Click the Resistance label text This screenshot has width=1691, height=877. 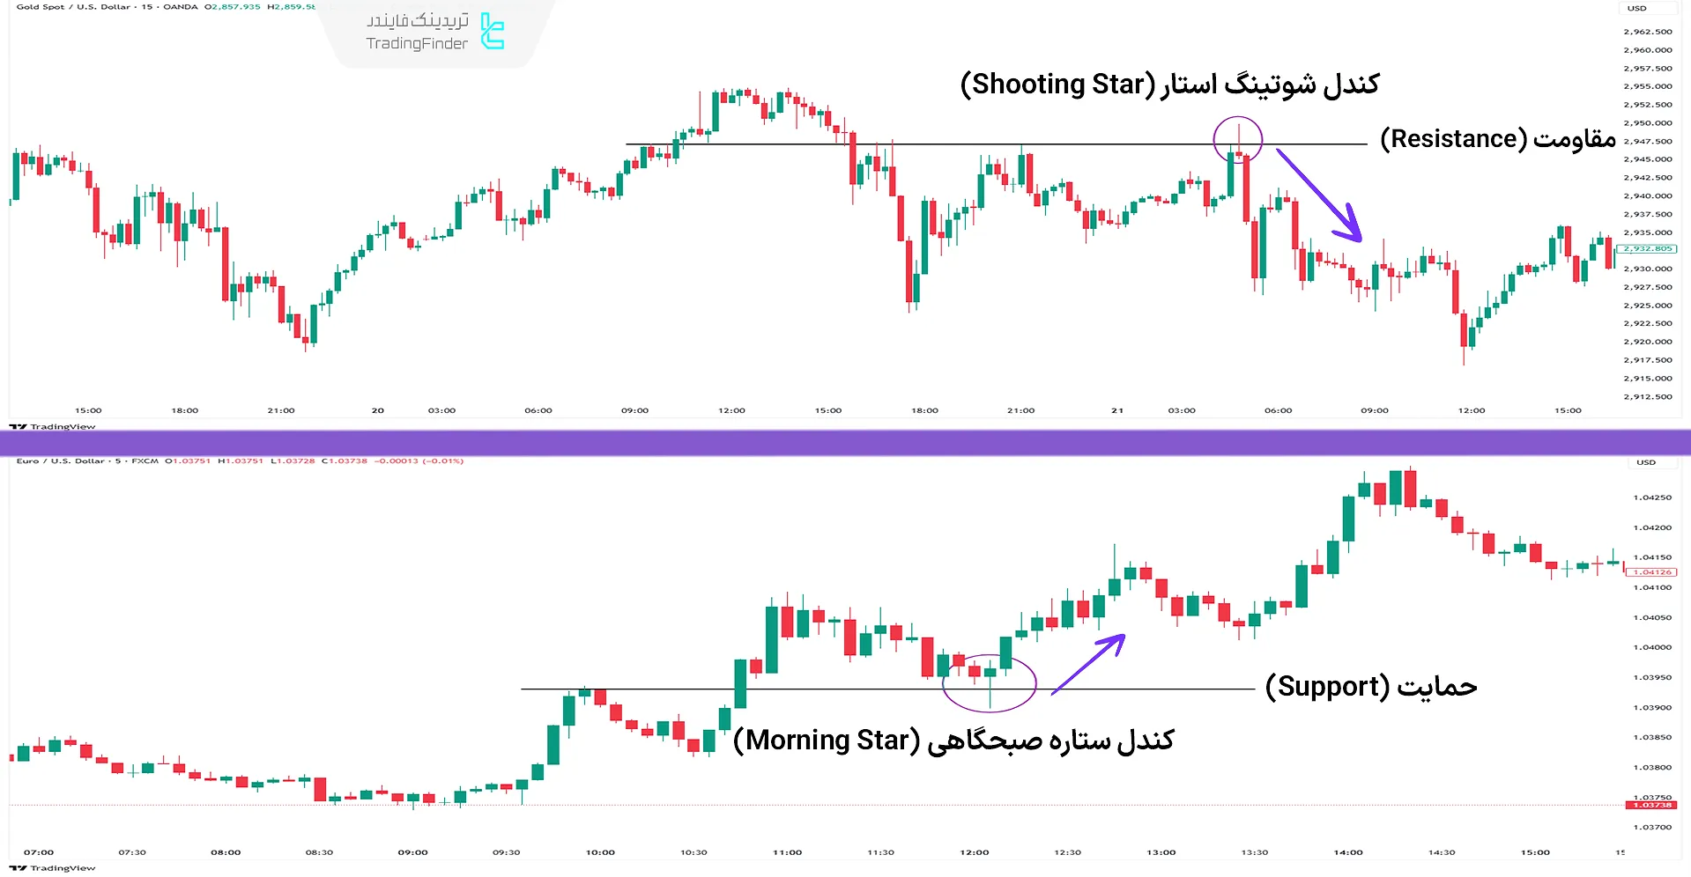(x=1497, y=139)
